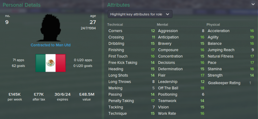Click the Mental column header

pyautogui.click(x=163, y=25)
